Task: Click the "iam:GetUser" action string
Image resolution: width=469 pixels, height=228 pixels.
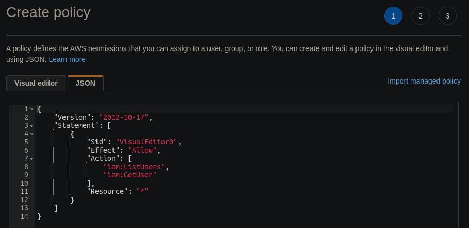Action: 130,175
